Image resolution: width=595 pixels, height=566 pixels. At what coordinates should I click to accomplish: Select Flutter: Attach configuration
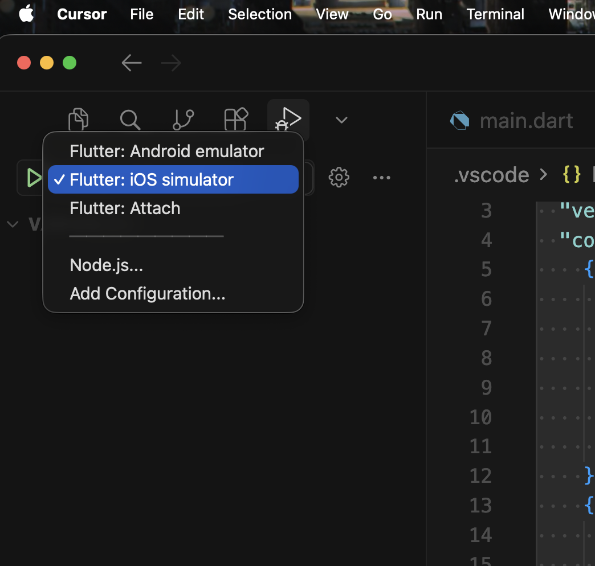173,208
